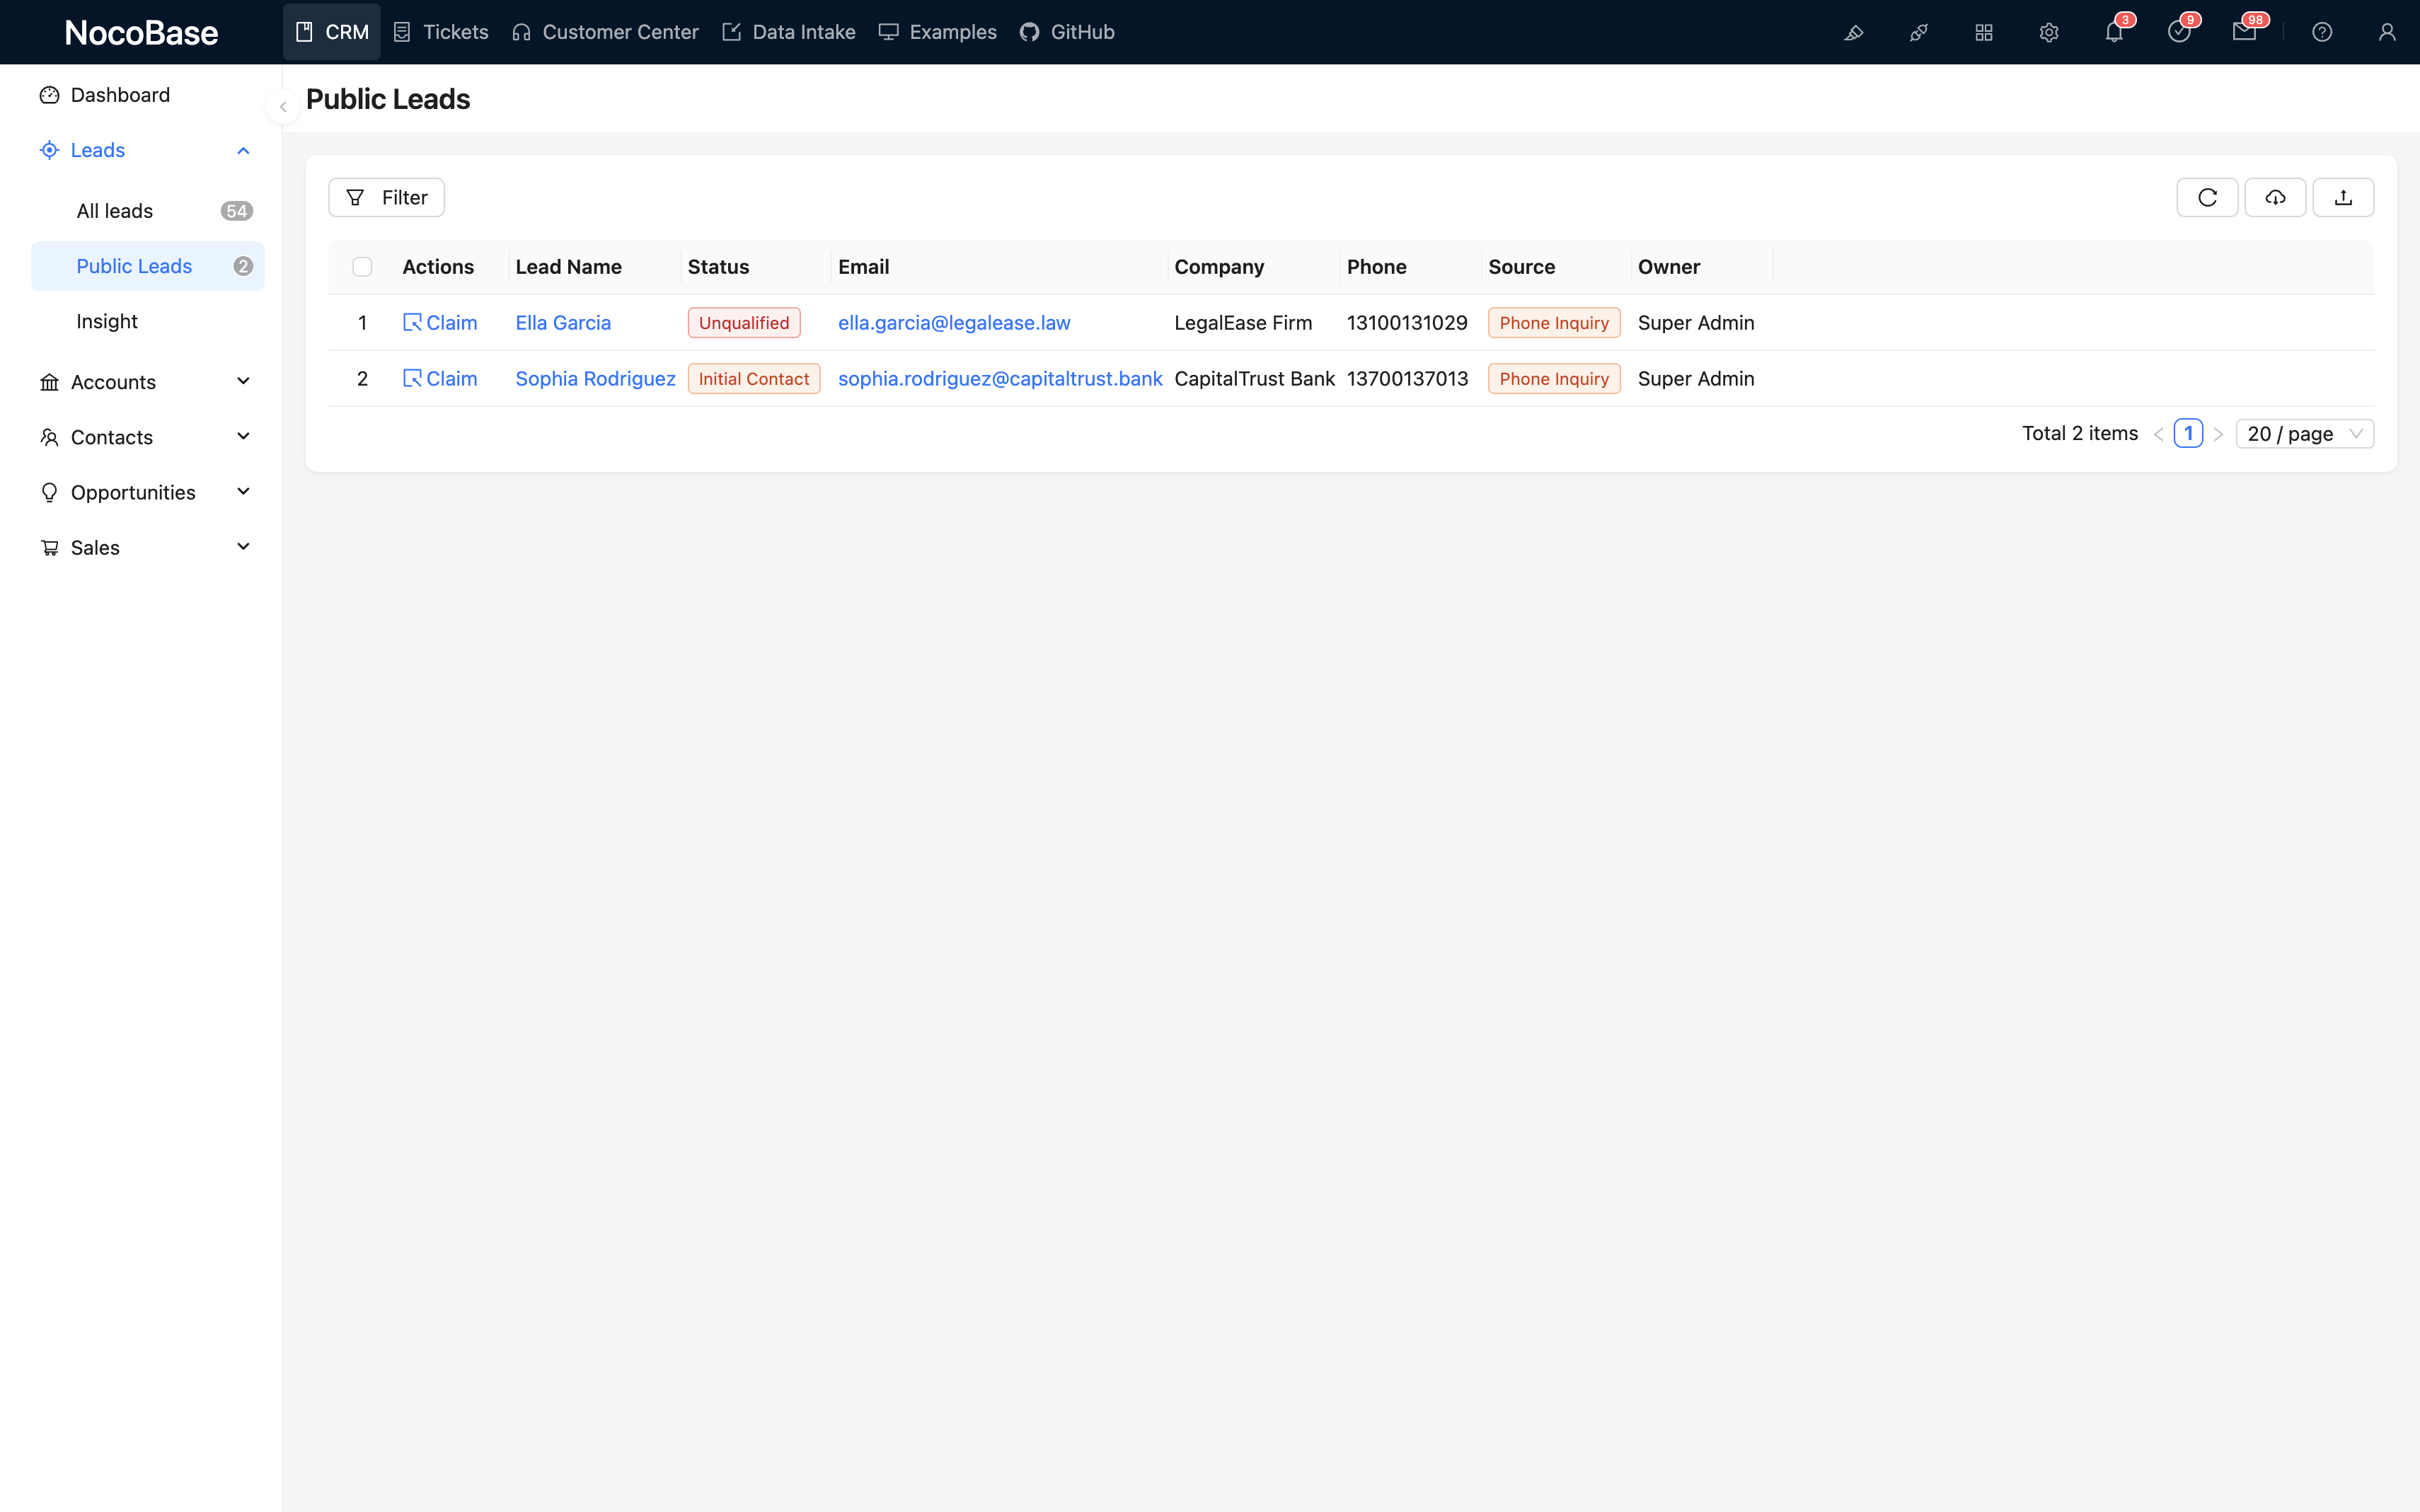Click phone number 13700137013
Image resolution: width=2420 pixels, height=1512 pixels.
coord(1407,379)
